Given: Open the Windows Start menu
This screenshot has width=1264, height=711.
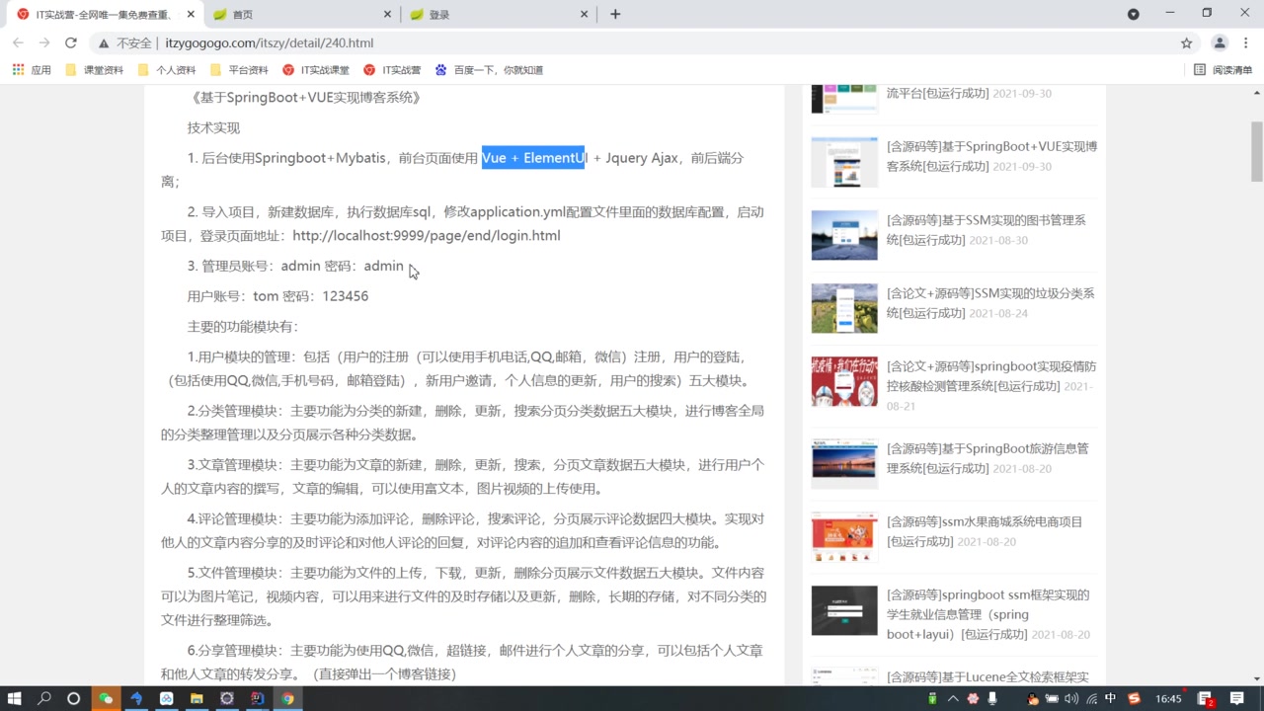Looking at the screenshot, I should (15, 698).
